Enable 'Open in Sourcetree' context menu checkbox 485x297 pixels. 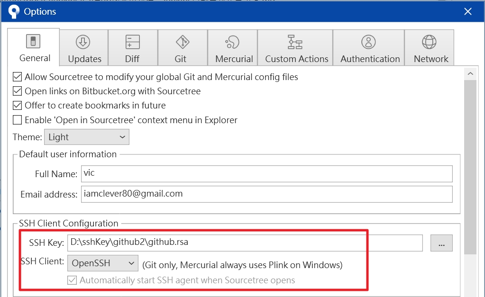(x=18, y=120)
